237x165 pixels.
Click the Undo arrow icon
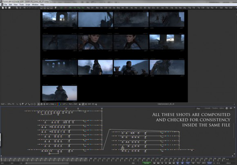click(24, 8)
